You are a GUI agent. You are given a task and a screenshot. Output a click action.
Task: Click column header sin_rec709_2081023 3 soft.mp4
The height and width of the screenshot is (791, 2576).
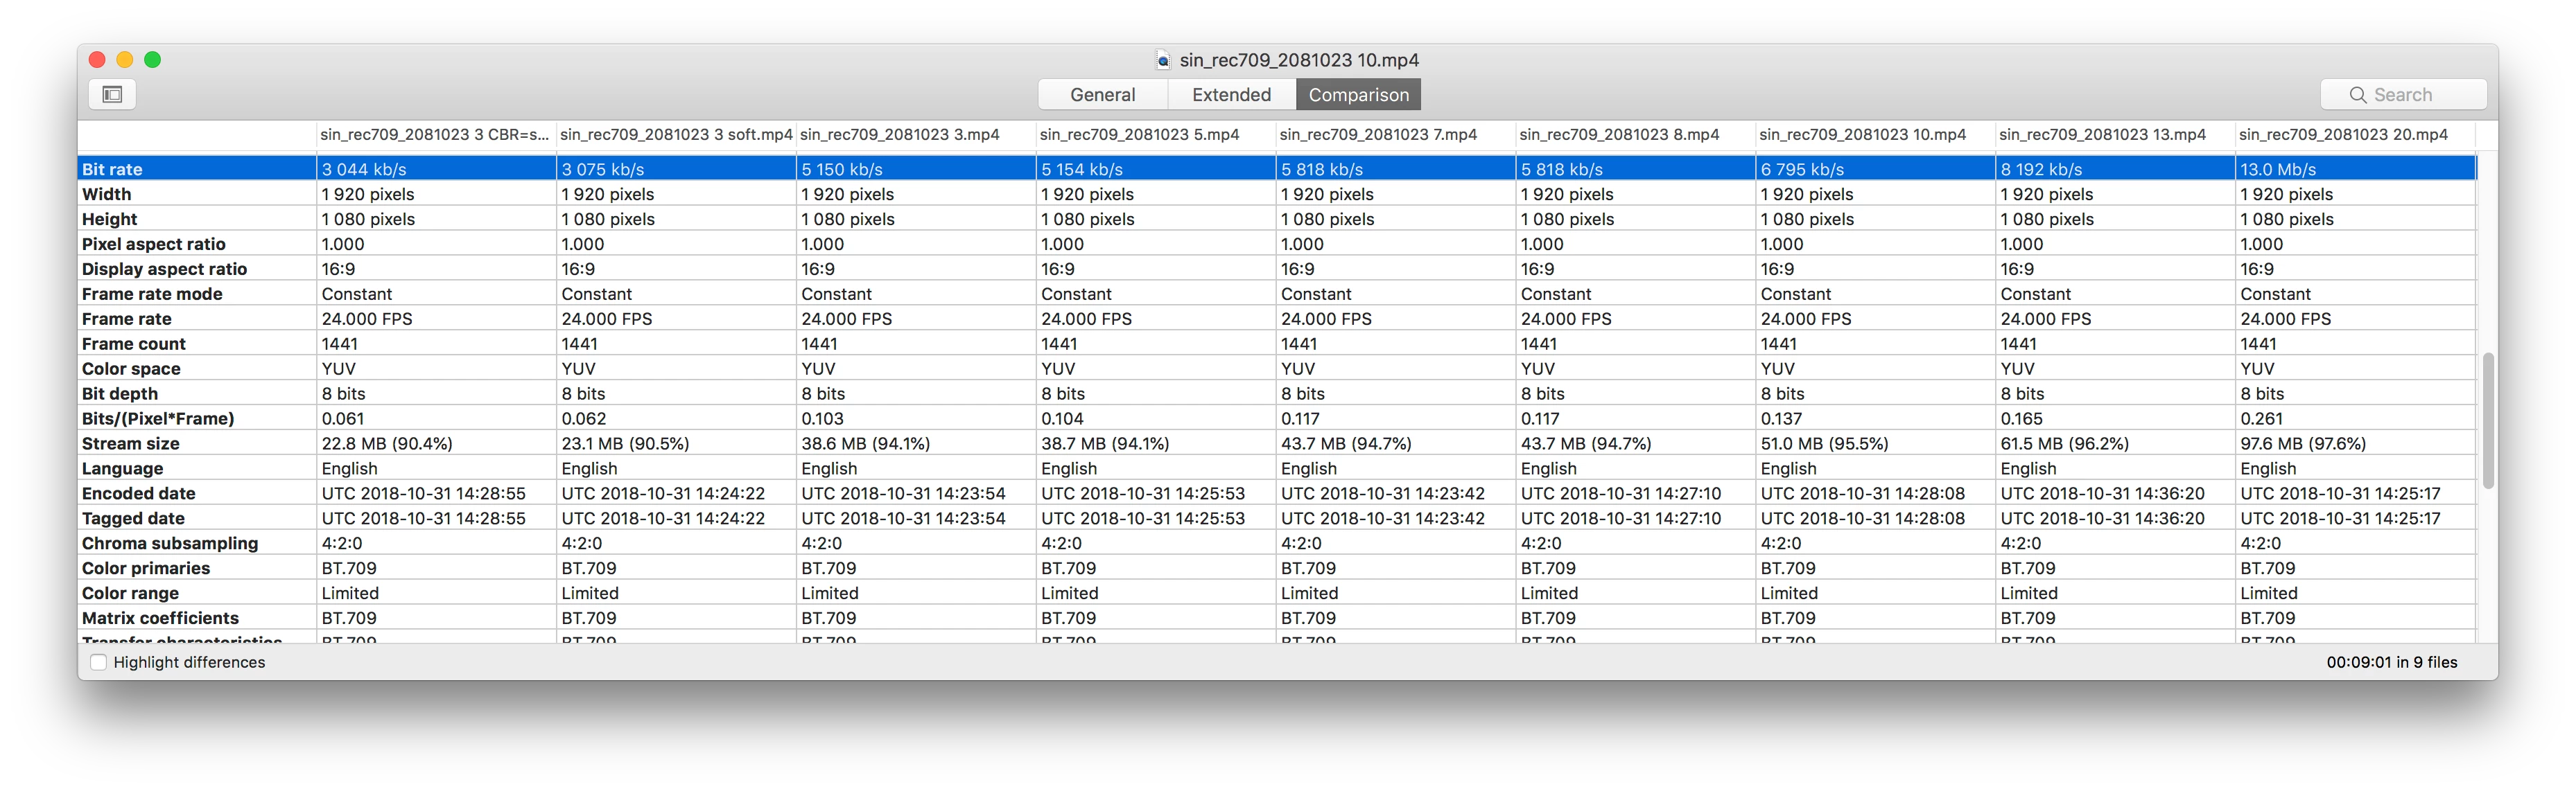676,135
